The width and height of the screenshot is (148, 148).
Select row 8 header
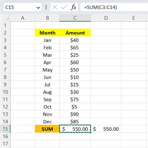[x=5, y=77]
